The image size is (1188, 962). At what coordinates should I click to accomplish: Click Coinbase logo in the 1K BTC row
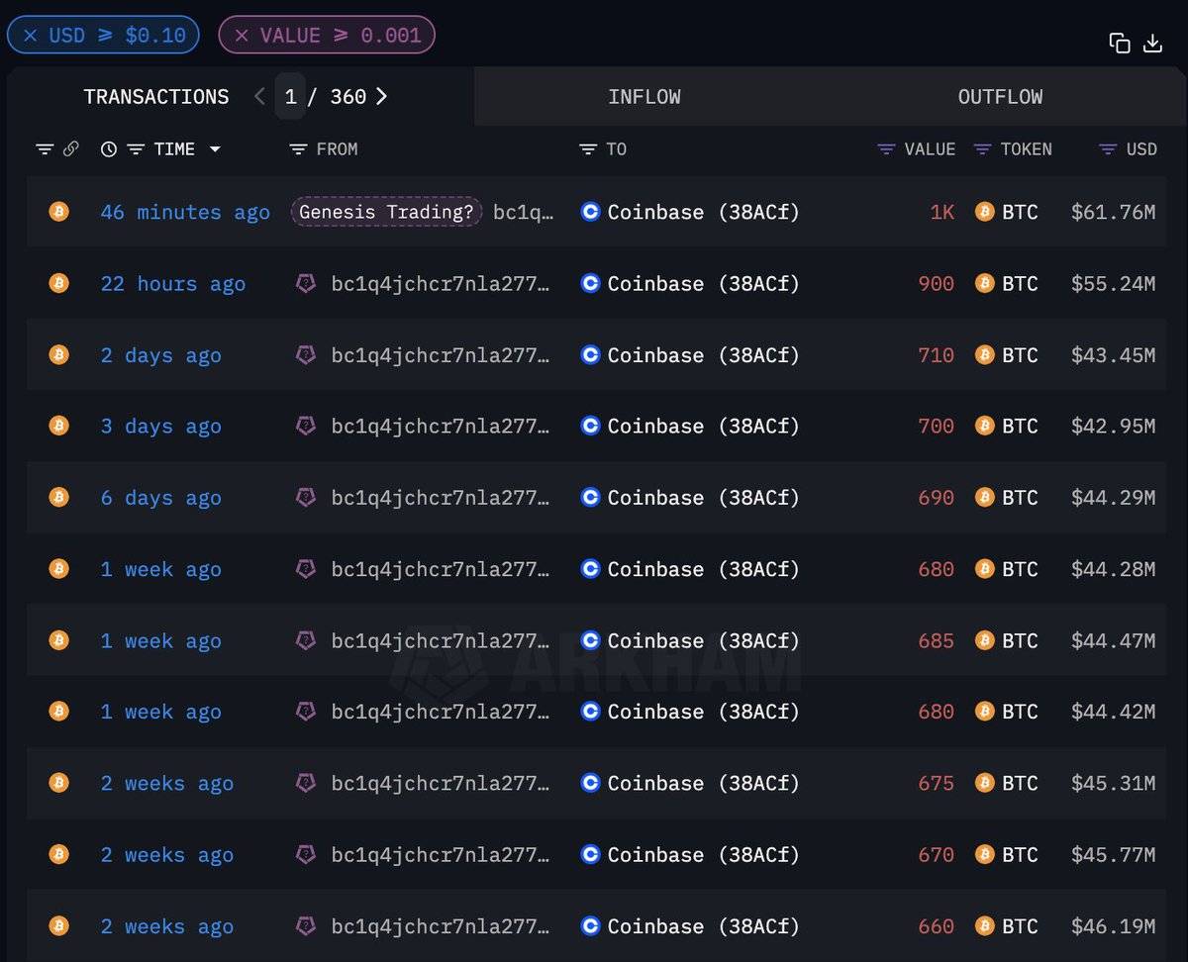(x=590, y=212)
